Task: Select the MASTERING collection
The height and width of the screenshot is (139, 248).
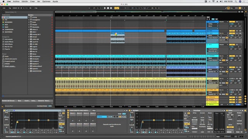Action: 9,32
